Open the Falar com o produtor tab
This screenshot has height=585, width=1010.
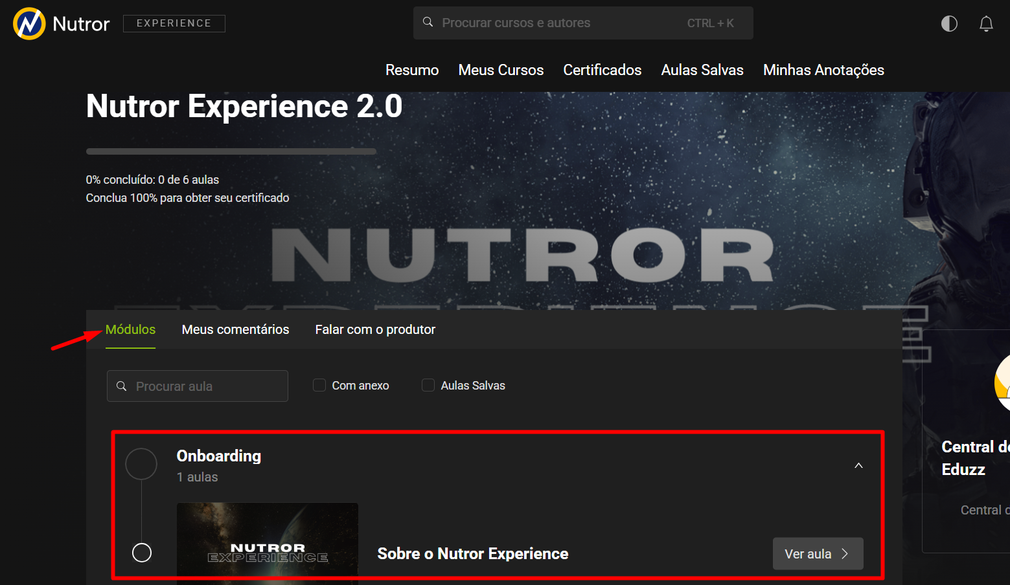[x=375, y=329]
